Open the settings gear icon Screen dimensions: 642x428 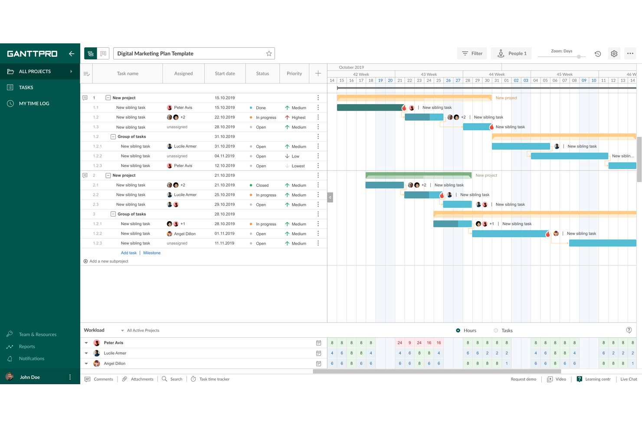point(614,54)
